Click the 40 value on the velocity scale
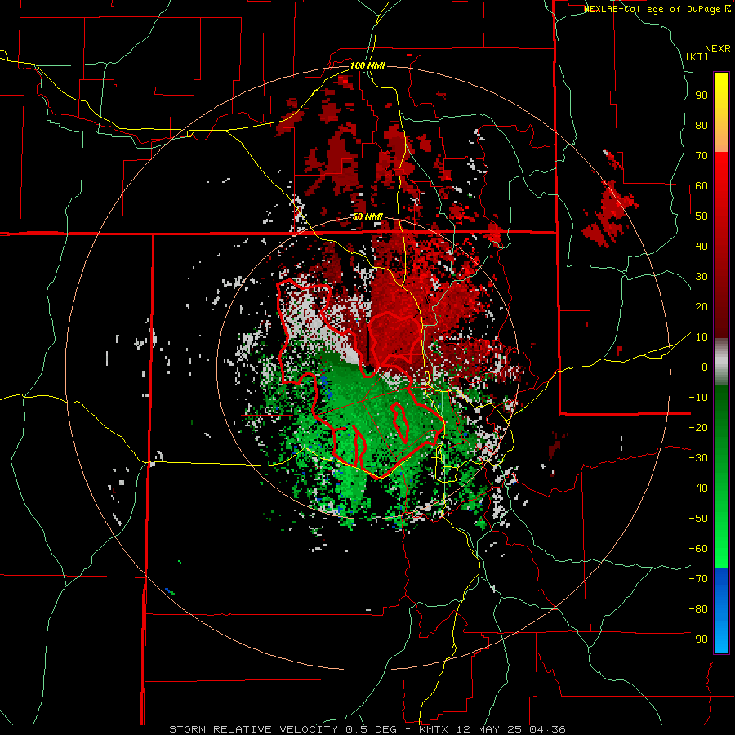Viewport: 735px width, 735px height. tap(702, 246)
